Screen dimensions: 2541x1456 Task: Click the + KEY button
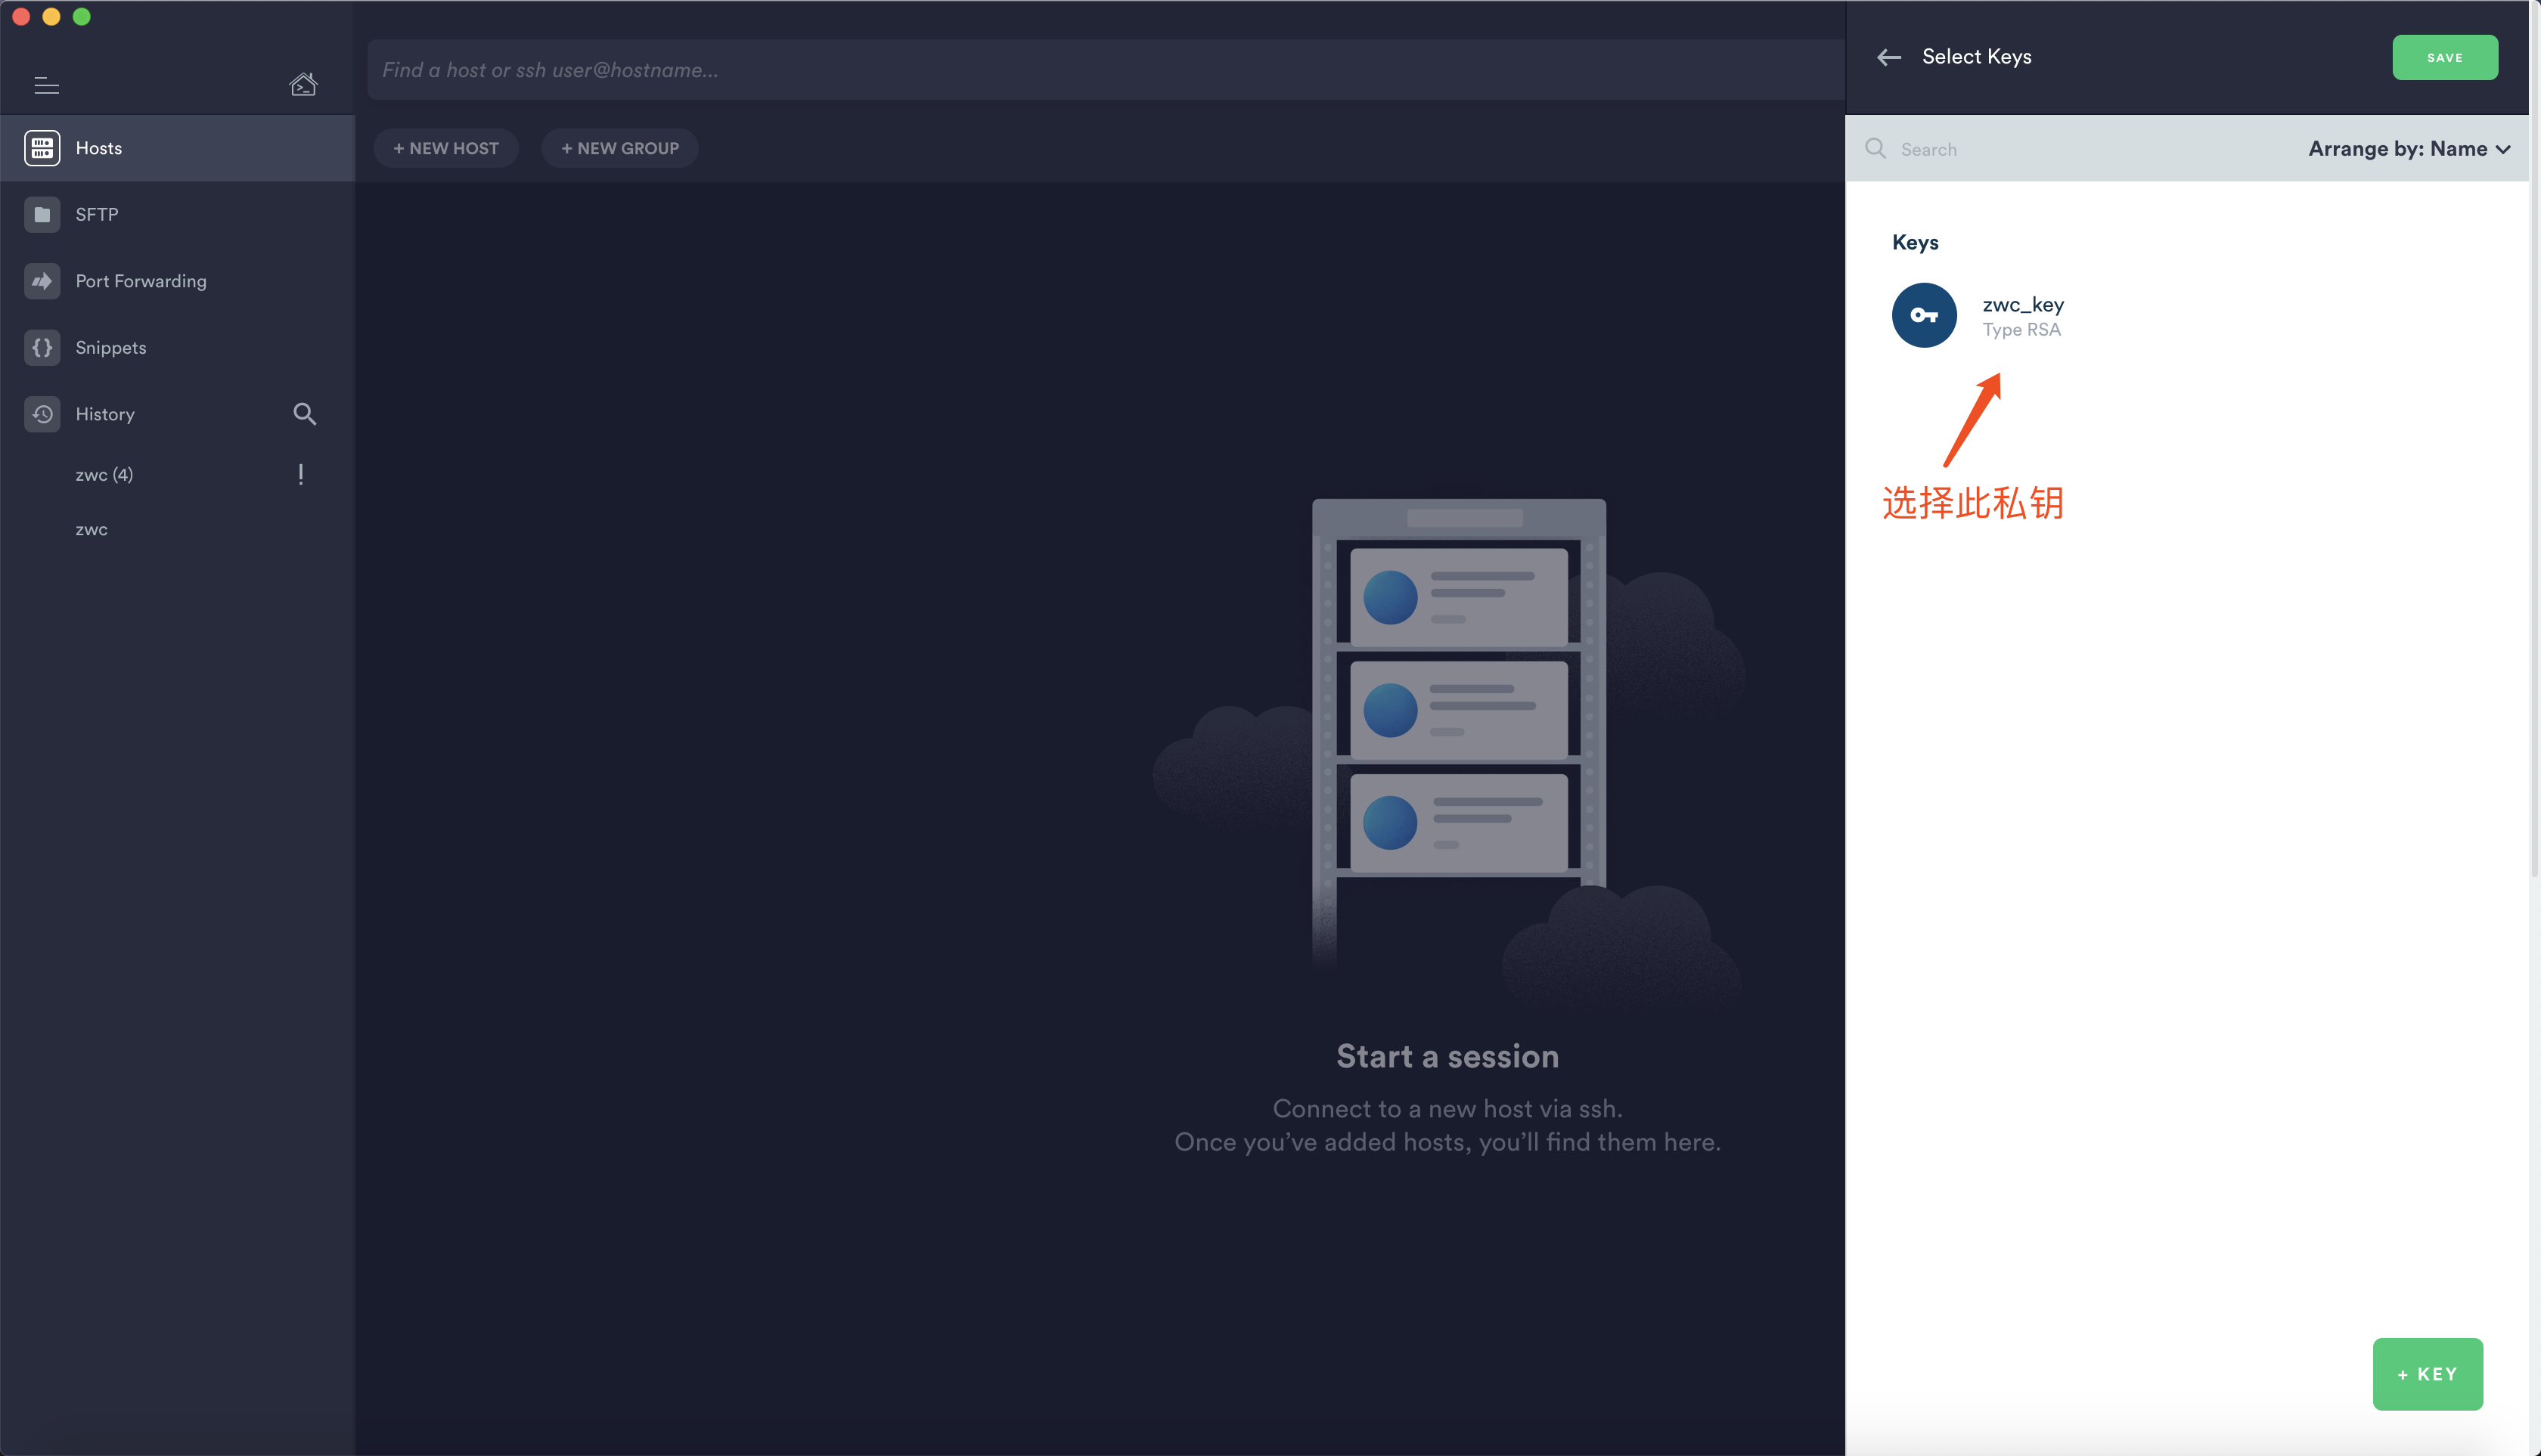[x=2426, y=1373]
